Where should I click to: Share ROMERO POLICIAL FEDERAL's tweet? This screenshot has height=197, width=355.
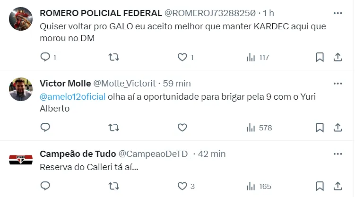pyautogui.click(x=338, y=57)
